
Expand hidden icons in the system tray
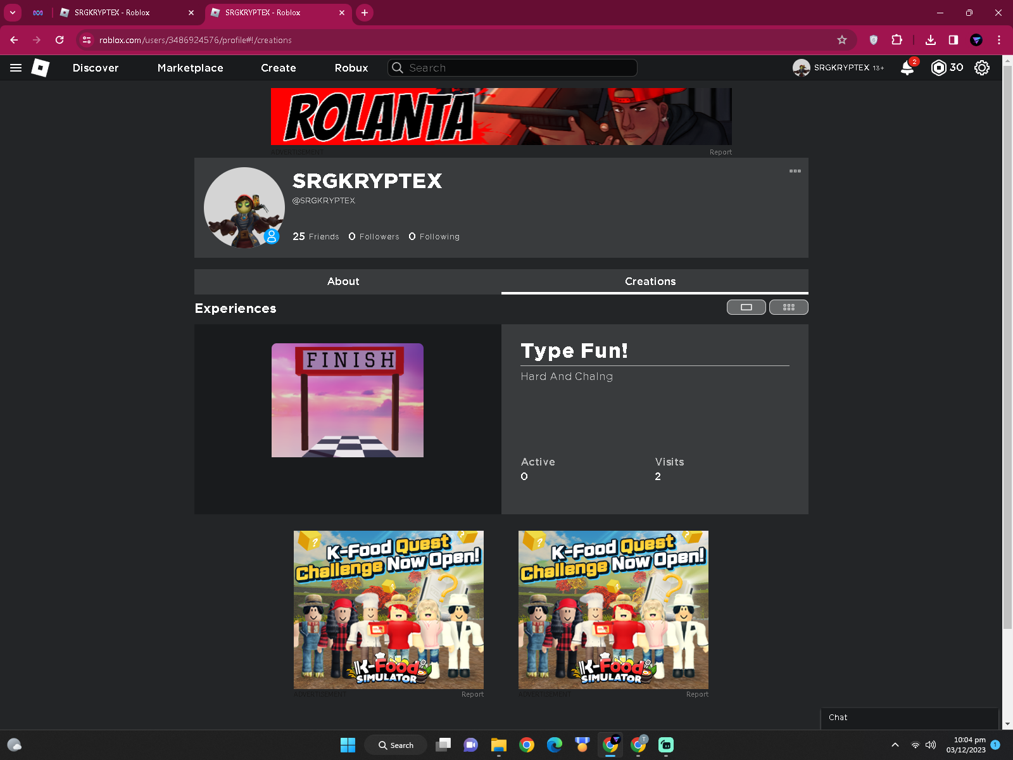coord(895,745)
